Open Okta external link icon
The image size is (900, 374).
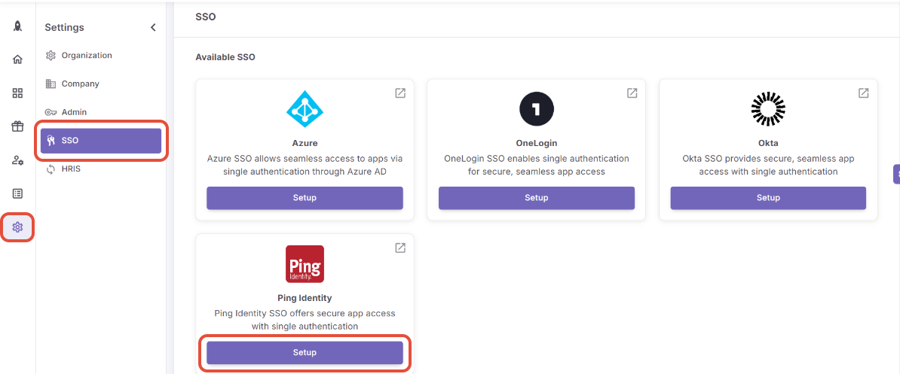pyautogui.click(x=864, y=93)
